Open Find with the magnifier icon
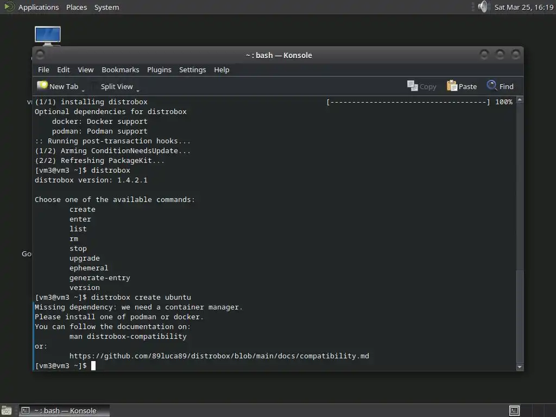 click(492, 85)
